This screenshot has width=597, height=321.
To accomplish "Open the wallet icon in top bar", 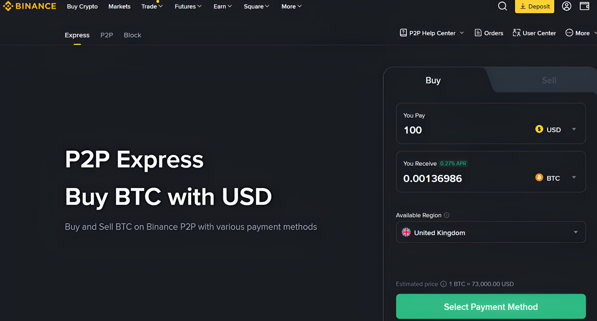I will pos(585,6).
